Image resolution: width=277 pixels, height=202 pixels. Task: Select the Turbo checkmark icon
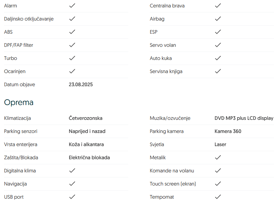tap(72, 58)
